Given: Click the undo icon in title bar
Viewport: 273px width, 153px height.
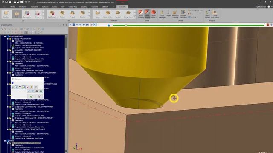Looking at the screenshot, I should pyautogui.click(x=26, y=2).
